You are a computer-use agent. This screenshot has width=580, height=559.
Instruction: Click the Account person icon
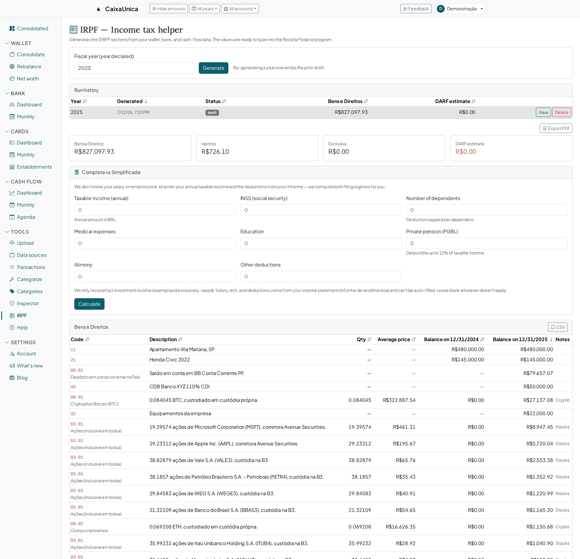(12, 354)
